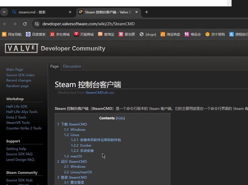Click the Support sidebar heading
248x185 pixels.
[x=13, y=141]
